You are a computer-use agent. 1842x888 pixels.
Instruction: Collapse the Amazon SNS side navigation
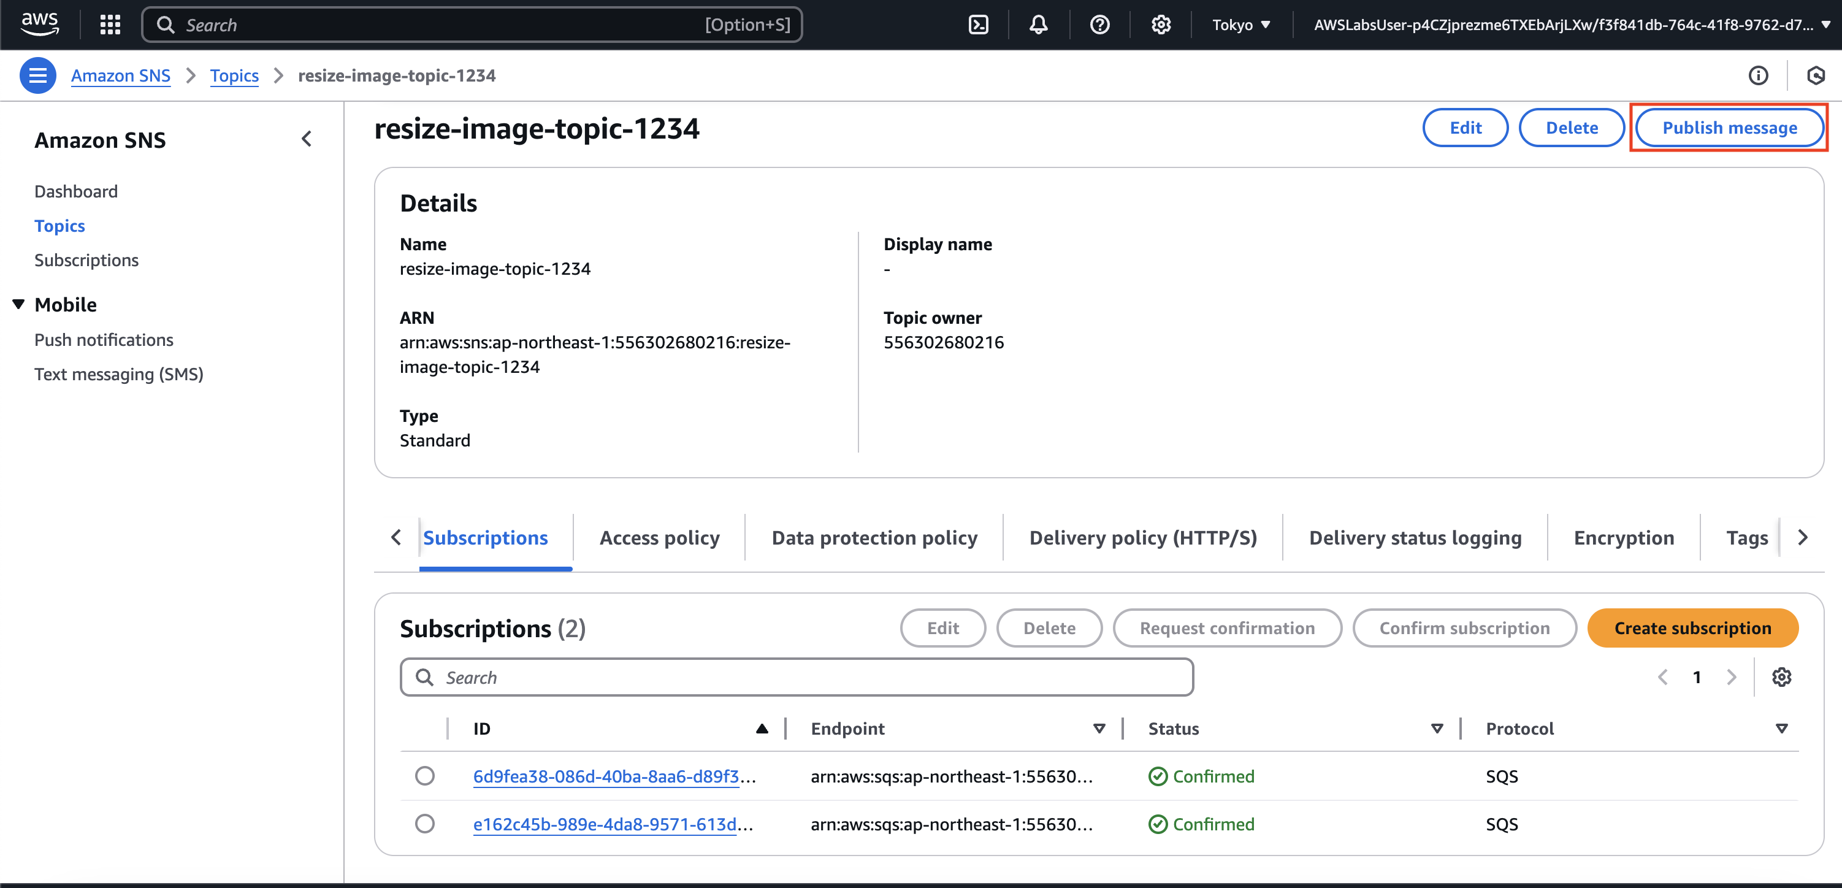click(x=307, y=139)
